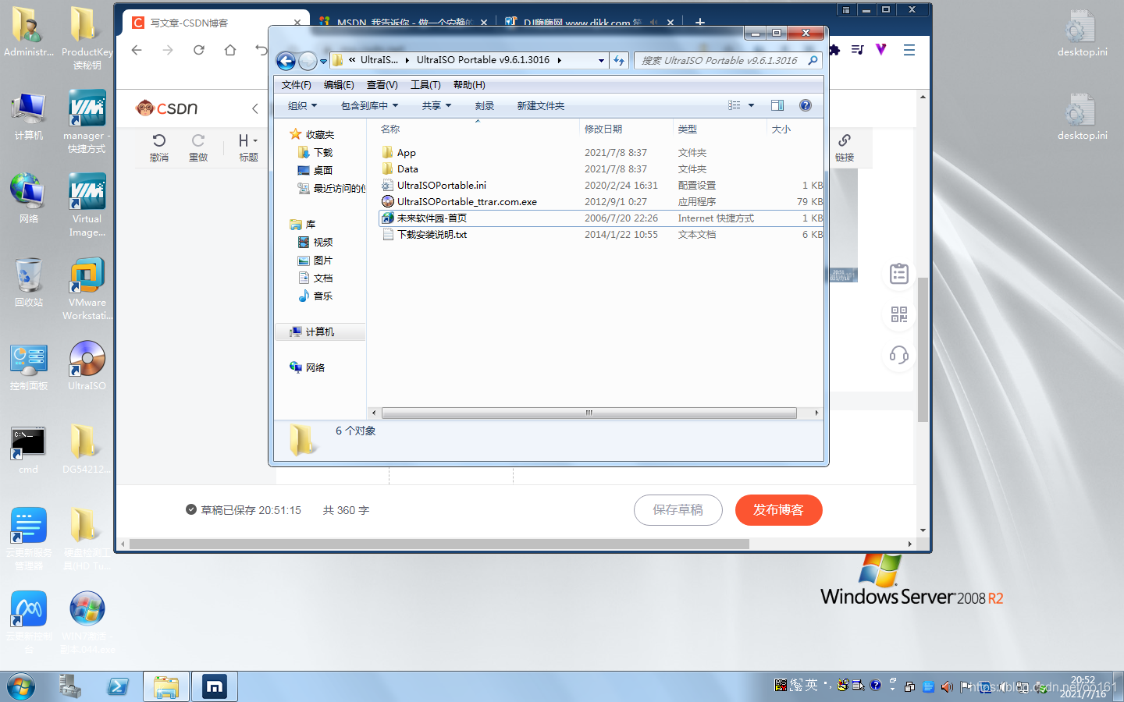Open the view options dropdown arrow
This screenshot has width=1124, height=702.
pos(752,105)
